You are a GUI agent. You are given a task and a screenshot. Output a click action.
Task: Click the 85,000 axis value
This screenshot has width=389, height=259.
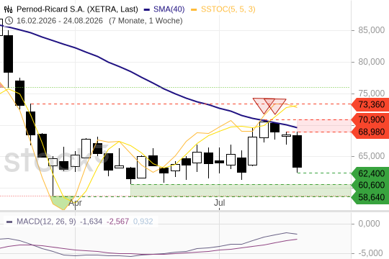[372, 30]
